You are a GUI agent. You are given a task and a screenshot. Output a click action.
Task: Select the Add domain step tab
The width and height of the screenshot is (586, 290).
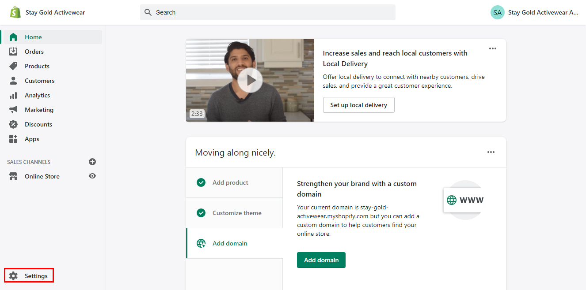click(234, 243)
